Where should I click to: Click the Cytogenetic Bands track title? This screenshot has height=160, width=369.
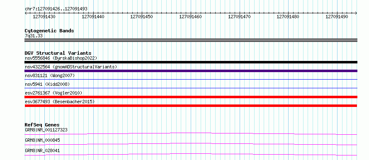coord(49,31)
